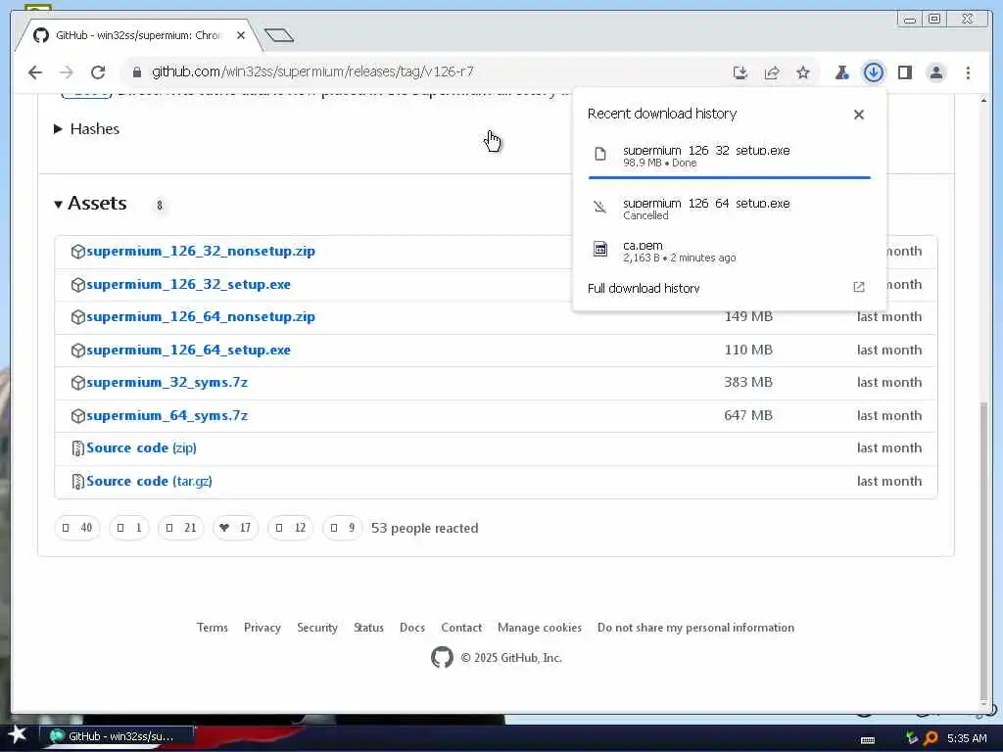Image resolution: width=1003 pixels, height=752 pixels.
Task: Download supermium_126_64_setup.exe from assets
Action: (188, 351)
